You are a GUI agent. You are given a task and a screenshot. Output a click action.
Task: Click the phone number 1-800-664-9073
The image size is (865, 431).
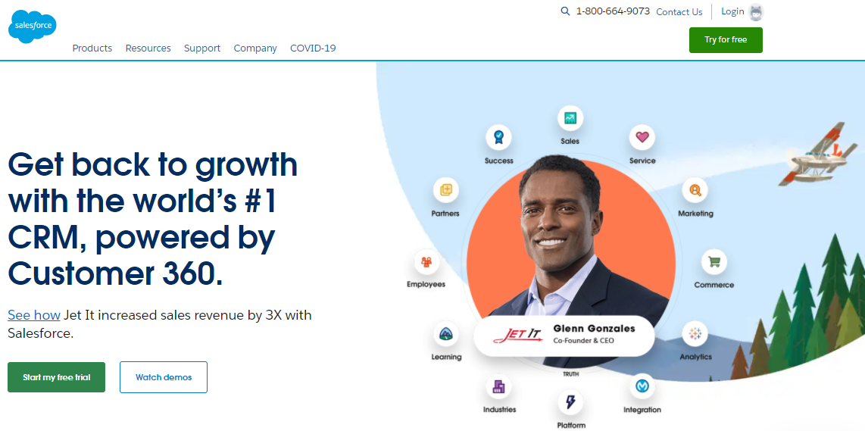tap(613, 11)
